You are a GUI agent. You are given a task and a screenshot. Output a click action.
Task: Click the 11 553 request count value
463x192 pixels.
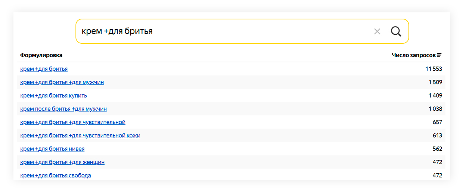434,69
